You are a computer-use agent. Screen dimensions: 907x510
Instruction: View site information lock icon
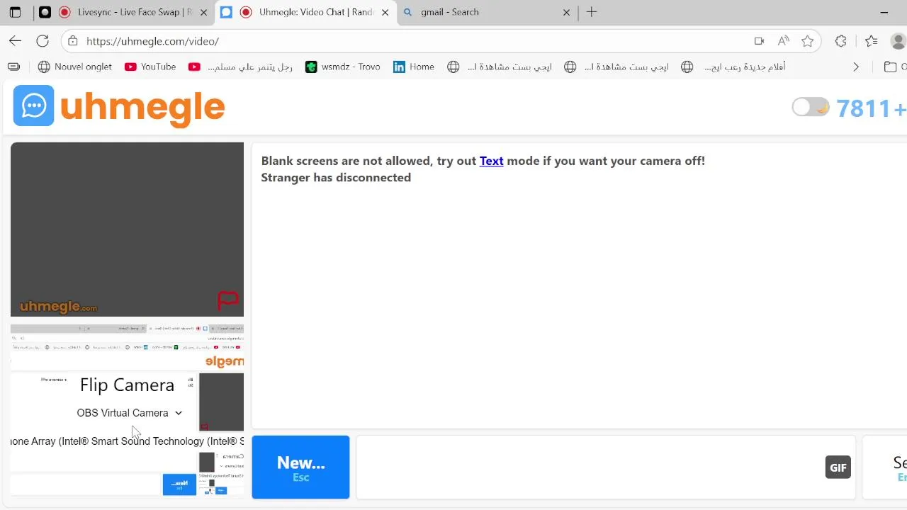pyautogui.click(x=72, y=41)
